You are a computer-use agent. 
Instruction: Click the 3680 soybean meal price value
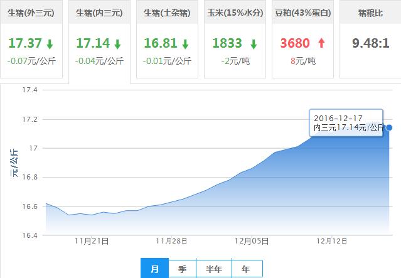tap(295, 43)
